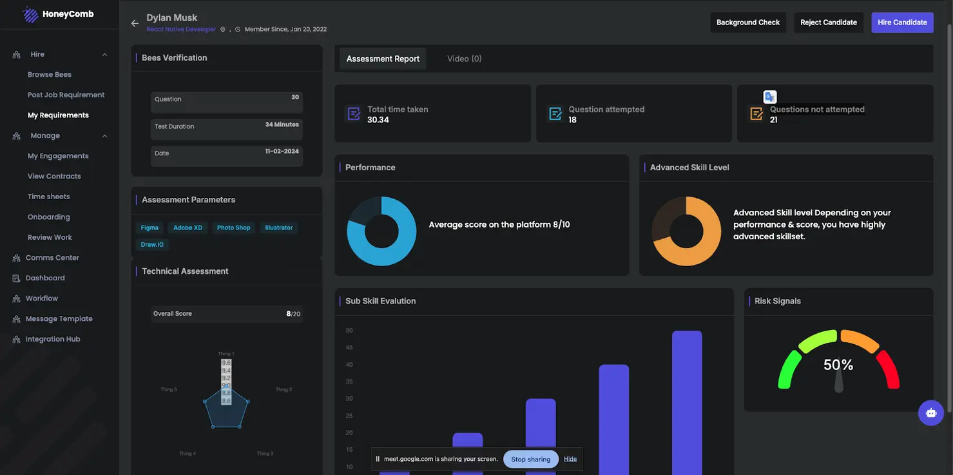Image resolution: width=953 pixels, height=475 pixels.
Task: Select the Photo Shop skill tag
Action: tap(234, 228)
